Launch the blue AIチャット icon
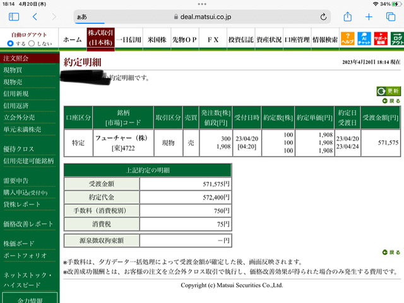 (x=364, y=39)
